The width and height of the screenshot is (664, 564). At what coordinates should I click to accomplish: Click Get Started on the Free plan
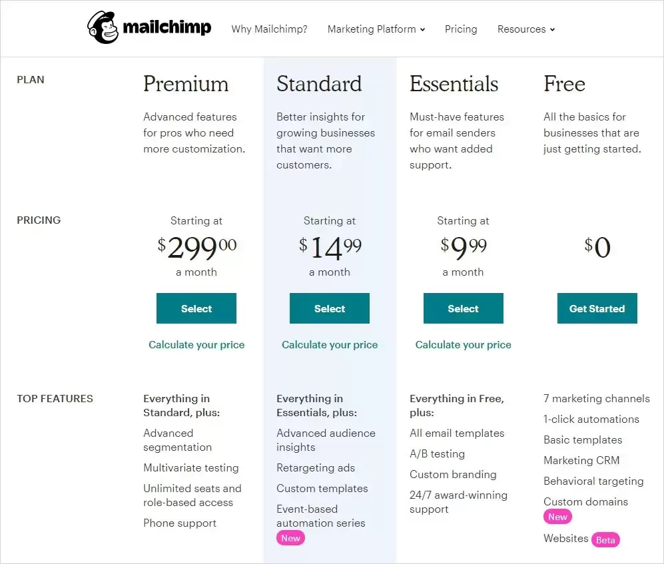[x=597, y=308]
